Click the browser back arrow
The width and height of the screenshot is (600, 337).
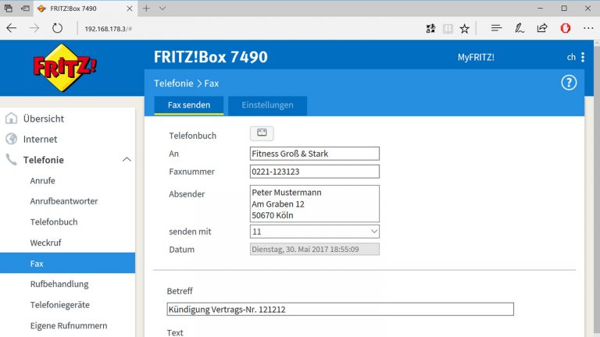pyautogui.click(x=11, y=28)
